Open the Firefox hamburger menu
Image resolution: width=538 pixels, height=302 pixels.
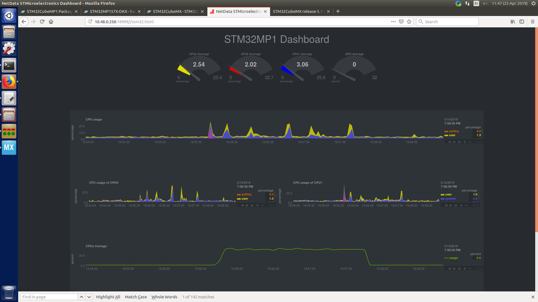[x=533, y=21]
